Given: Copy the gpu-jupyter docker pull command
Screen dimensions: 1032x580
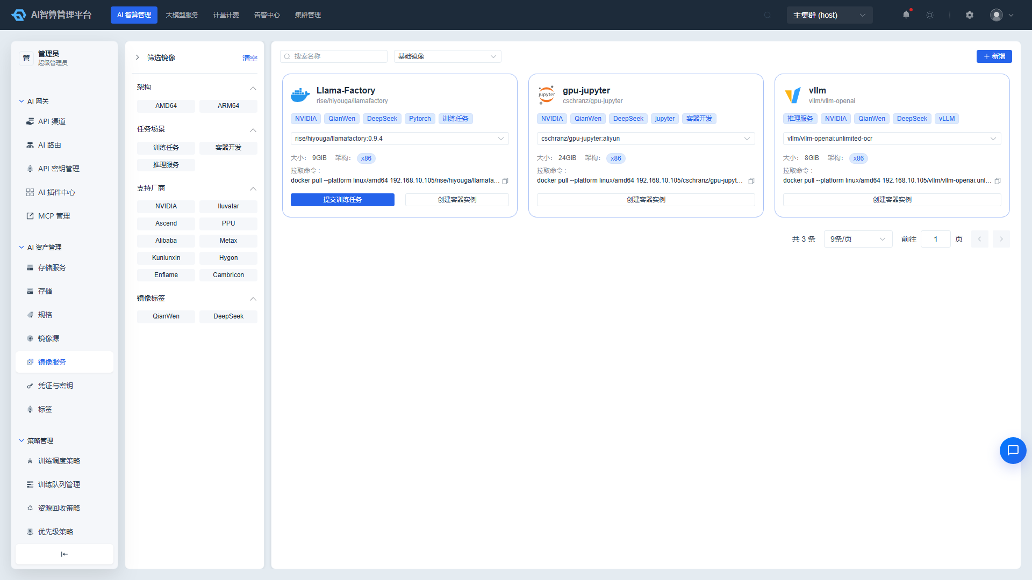Looking at the screenshot, I should (751, 181).
